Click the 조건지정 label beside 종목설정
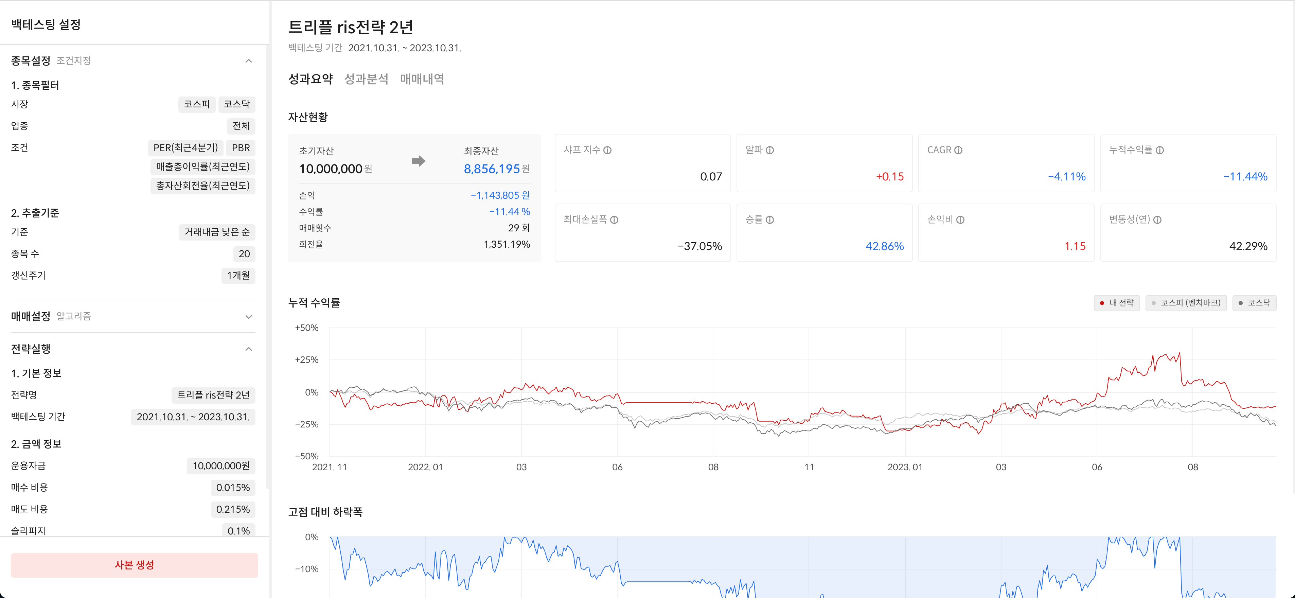Image resolution: width=1295 pixels, height=598 pixels. (73, 61)
